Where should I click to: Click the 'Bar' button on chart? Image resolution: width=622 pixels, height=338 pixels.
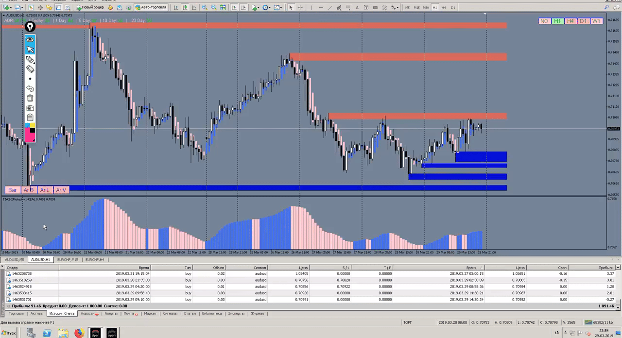tap(13, 190)
